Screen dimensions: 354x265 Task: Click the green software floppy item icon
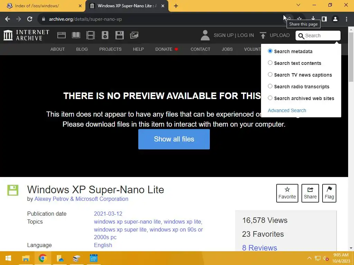pyautogui.click(x=13, y=190)
